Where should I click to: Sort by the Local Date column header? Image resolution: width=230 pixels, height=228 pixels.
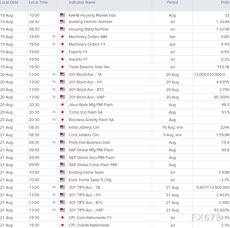[x=9, y=2]
